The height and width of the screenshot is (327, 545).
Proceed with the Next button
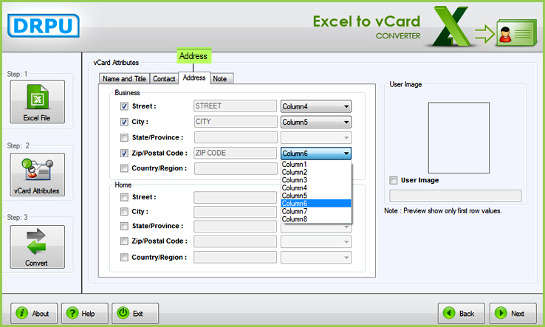tap(513, 314)
